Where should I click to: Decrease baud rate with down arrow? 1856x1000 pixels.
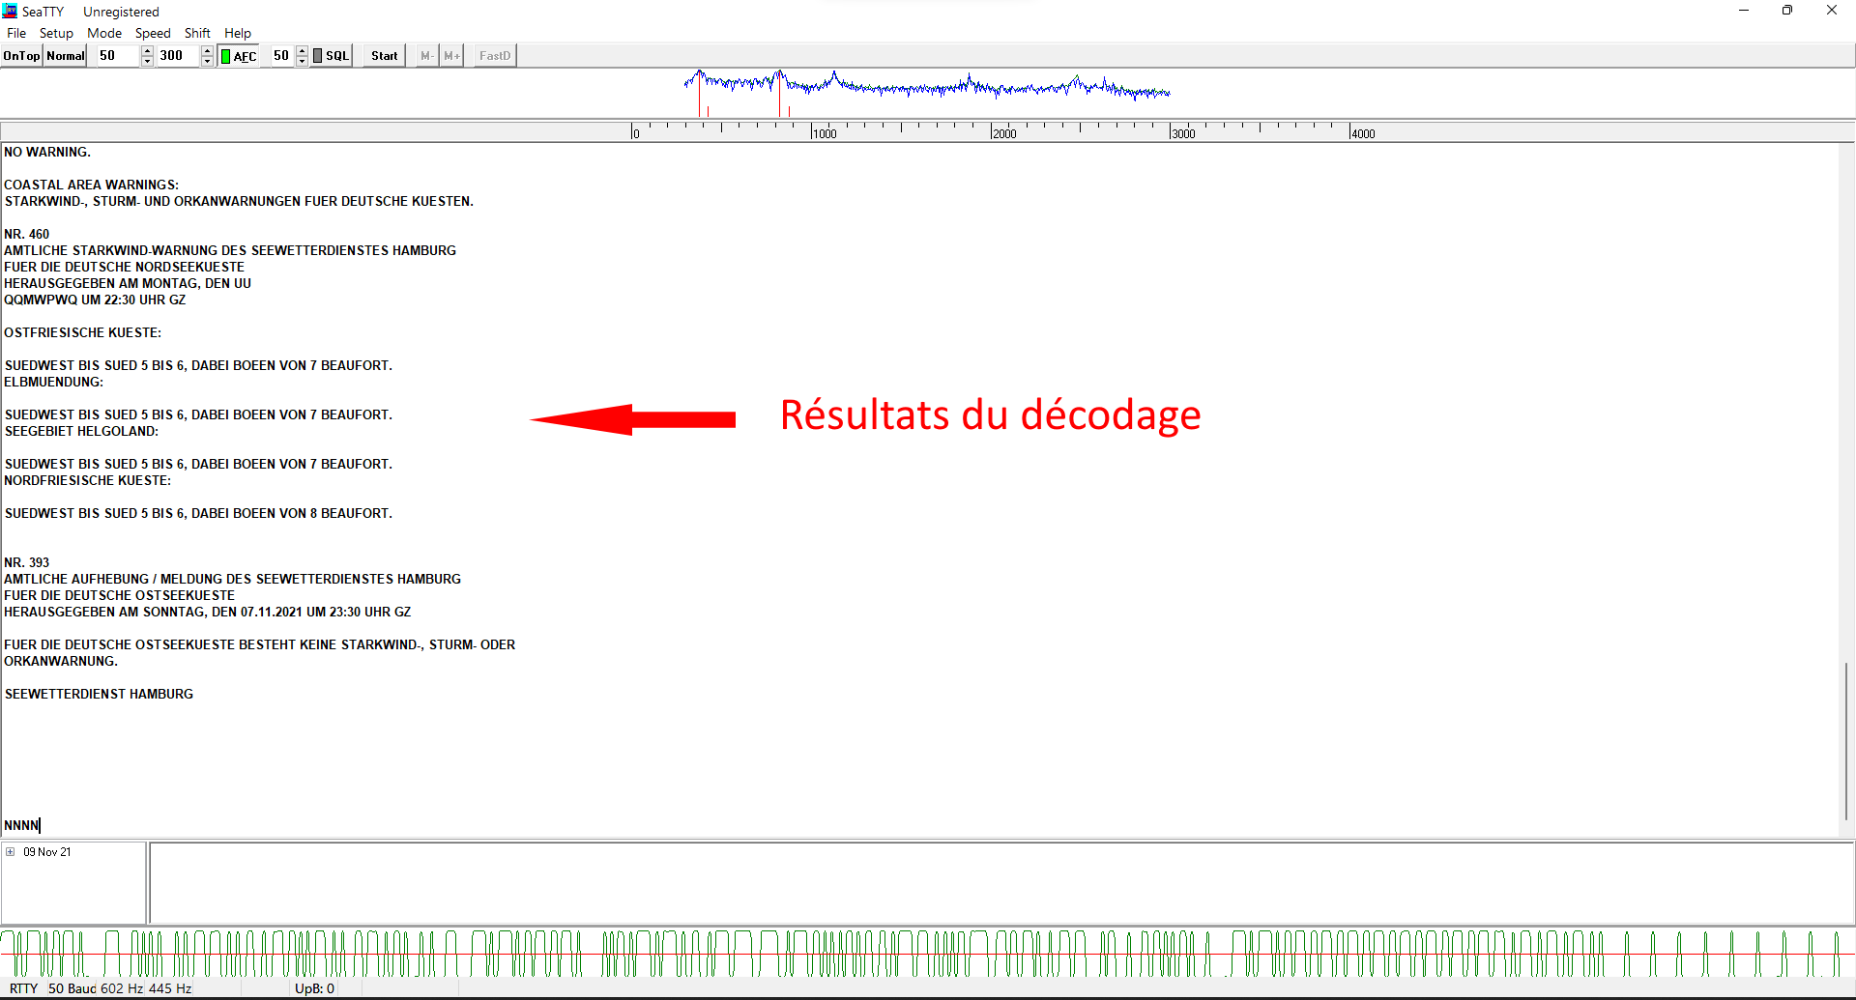point(147,61)
